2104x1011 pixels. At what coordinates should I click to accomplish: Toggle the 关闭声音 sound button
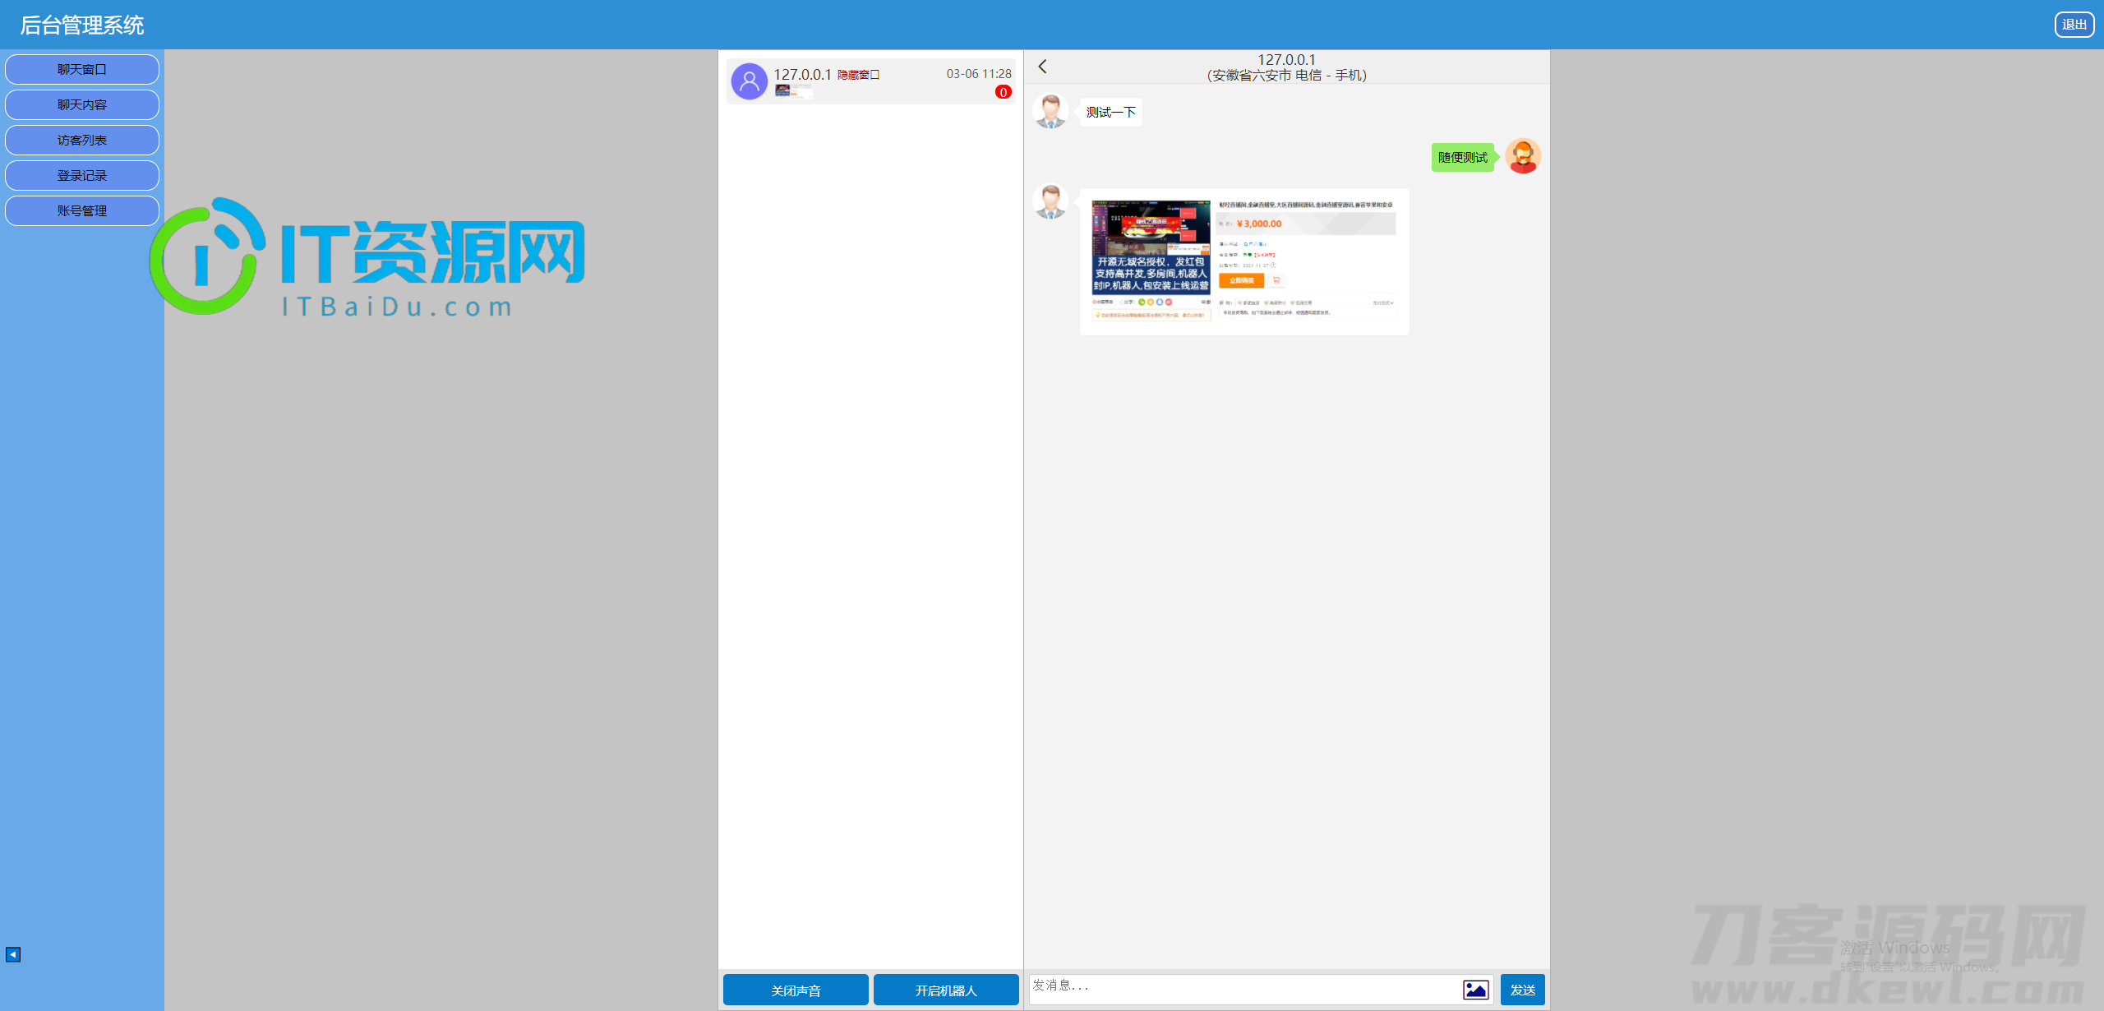(x=796, y=990)
